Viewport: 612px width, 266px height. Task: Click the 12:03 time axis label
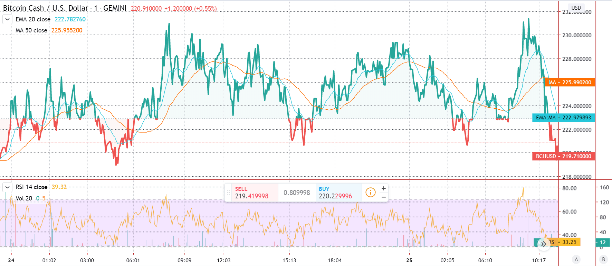(x=224, y=260)
